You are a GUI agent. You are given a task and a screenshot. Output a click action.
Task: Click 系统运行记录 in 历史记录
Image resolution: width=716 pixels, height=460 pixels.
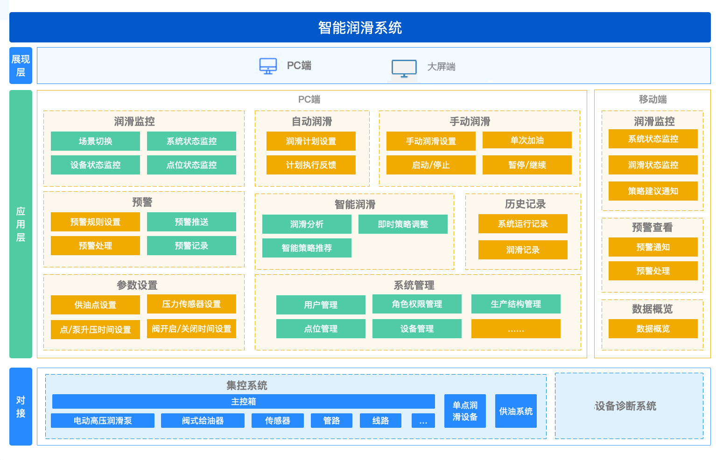click(523, 224)
